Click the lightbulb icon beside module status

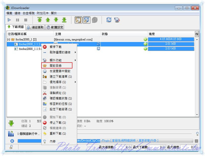click(x=197, y=134)
